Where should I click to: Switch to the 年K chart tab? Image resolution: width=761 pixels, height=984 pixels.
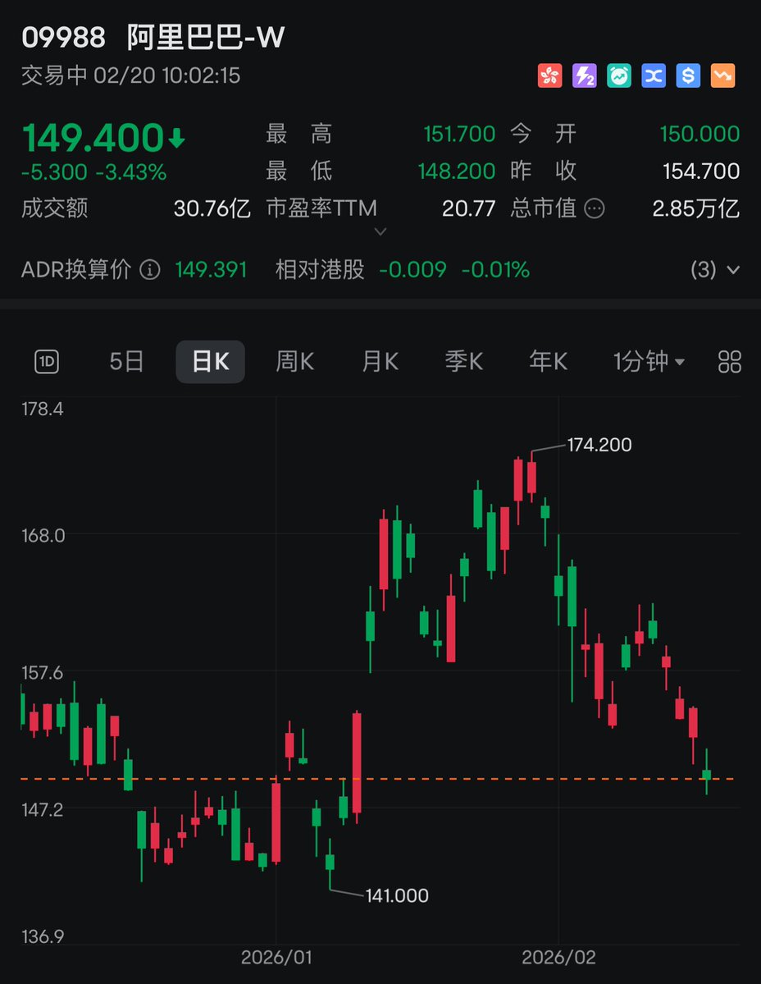tap(549, 361)
